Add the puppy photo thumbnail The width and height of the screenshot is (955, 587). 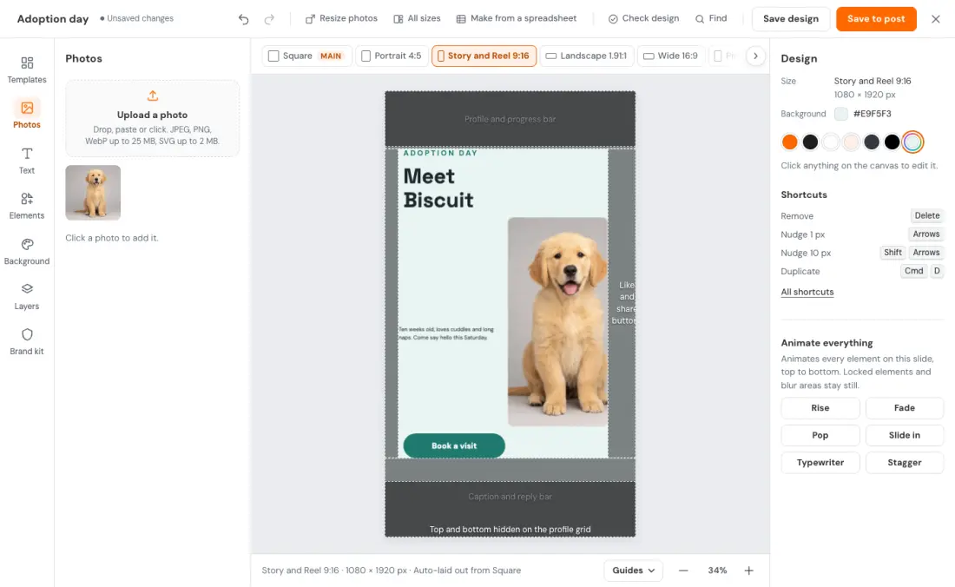click(x=93, y=193)
